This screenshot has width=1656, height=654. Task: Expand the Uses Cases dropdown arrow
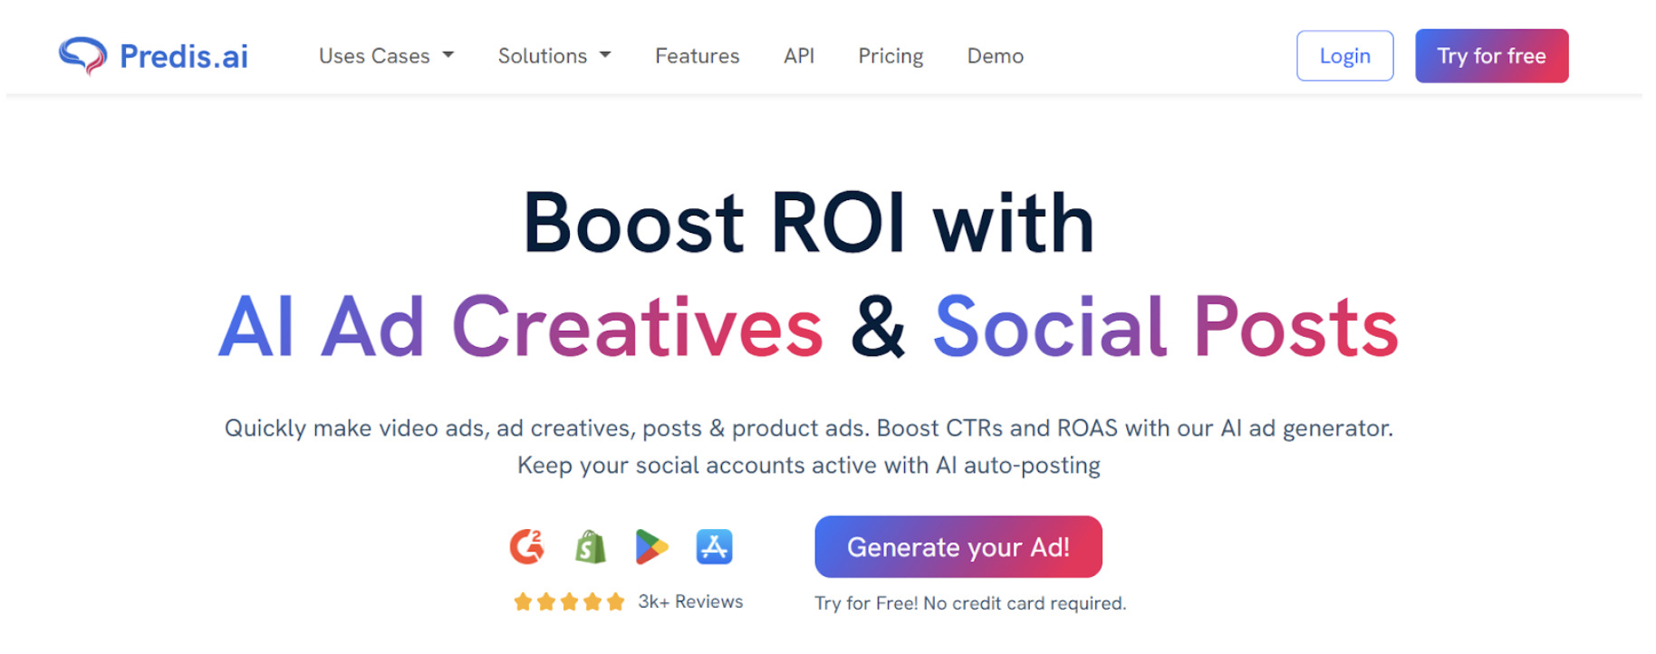(448, 55)
